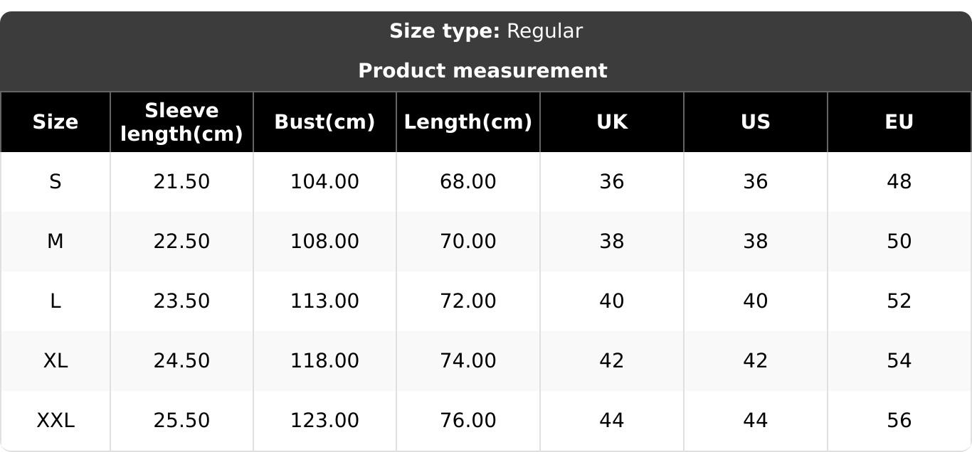Click the Sleeve length(cm) column header

(x=181, y=122)
